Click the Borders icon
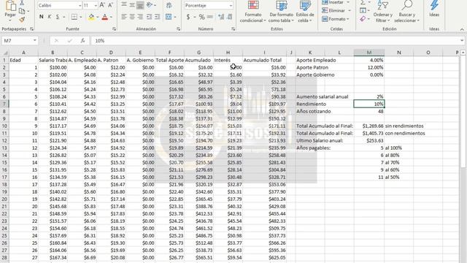 74,17
